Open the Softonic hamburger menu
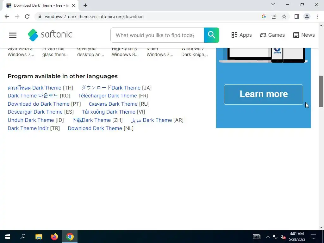This screenshot has height=243, width=324. pyautogui.click(x=13, y=35)
